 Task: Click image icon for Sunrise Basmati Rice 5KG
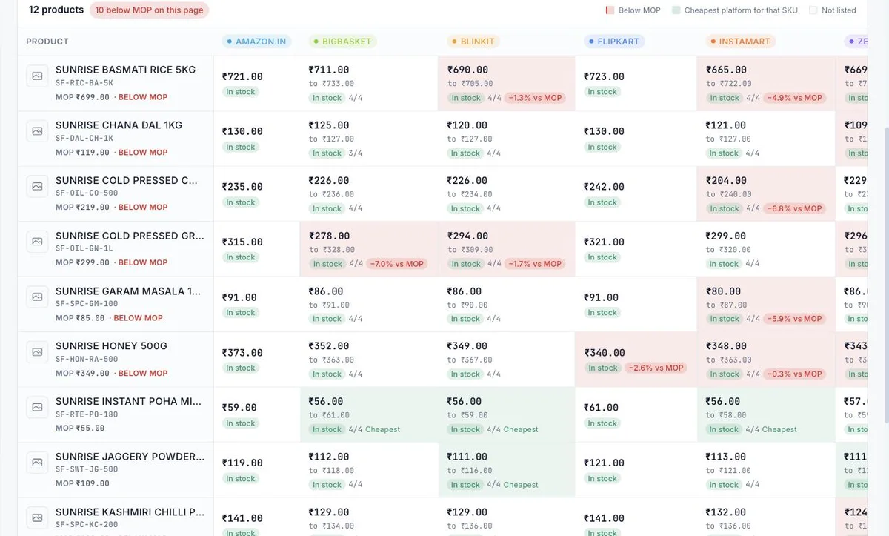click(x=37, y=76)
